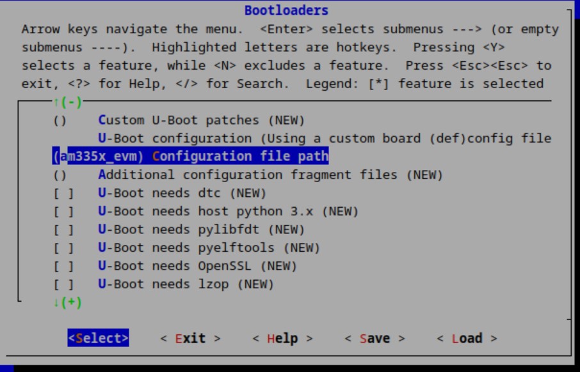
Task: Toggle the U-Boot needs OpenSSL checkbox
Action: pyautogui.click(x=63, y=266)
